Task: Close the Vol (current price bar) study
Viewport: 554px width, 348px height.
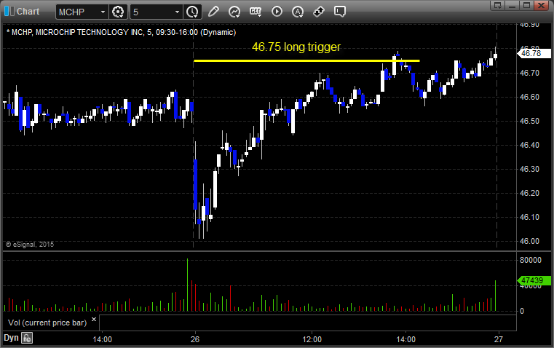Action: click(94, 320)
